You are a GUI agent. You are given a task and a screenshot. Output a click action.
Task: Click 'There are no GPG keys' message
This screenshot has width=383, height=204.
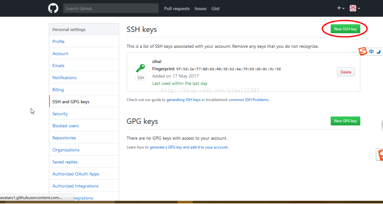[x=177, y=138]
